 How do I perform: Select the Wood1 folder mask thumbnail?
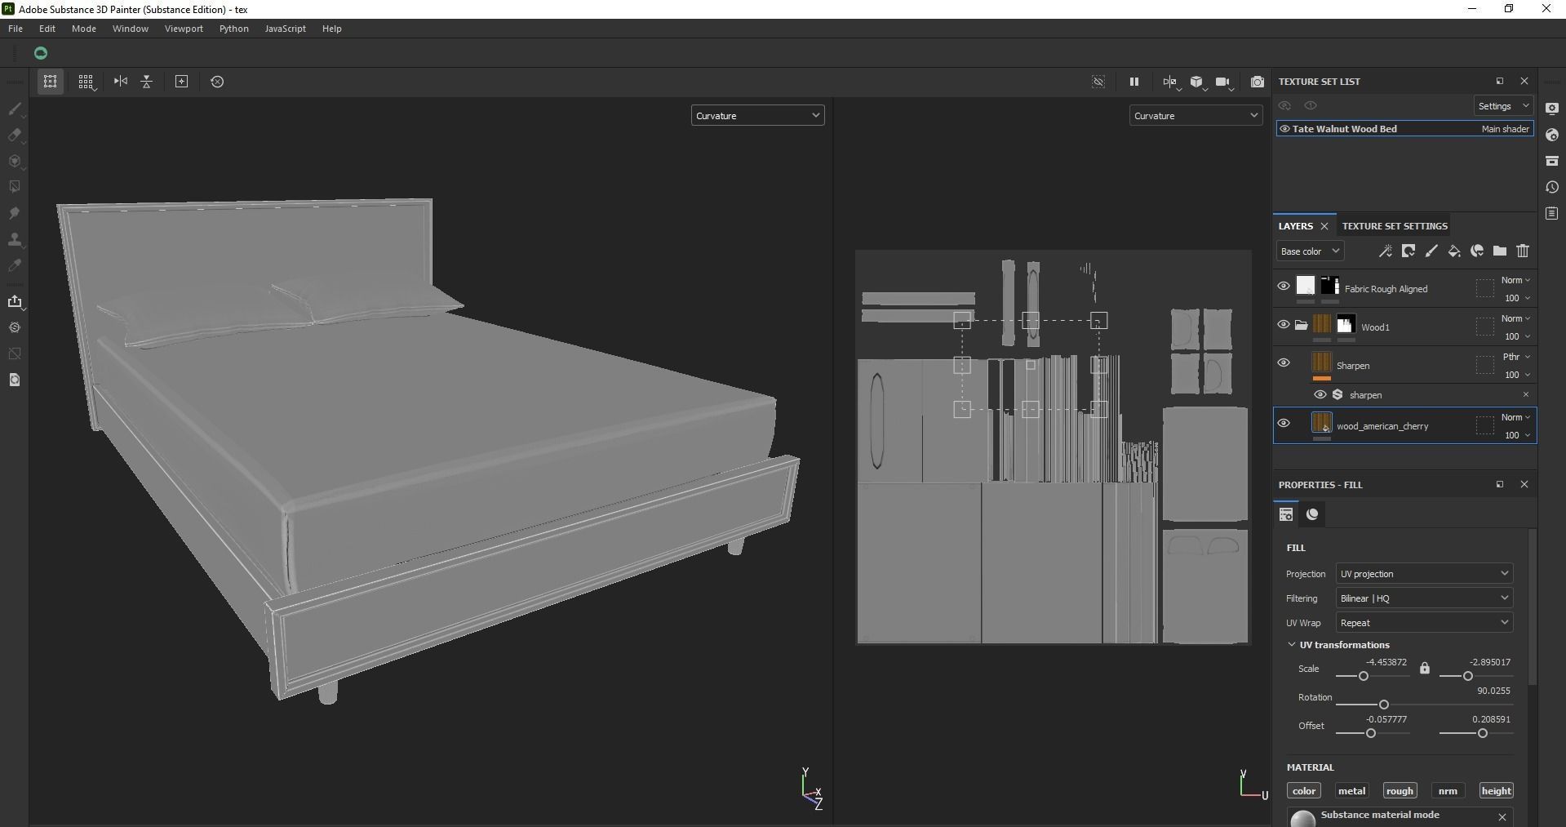click(x=1346, y=325)
